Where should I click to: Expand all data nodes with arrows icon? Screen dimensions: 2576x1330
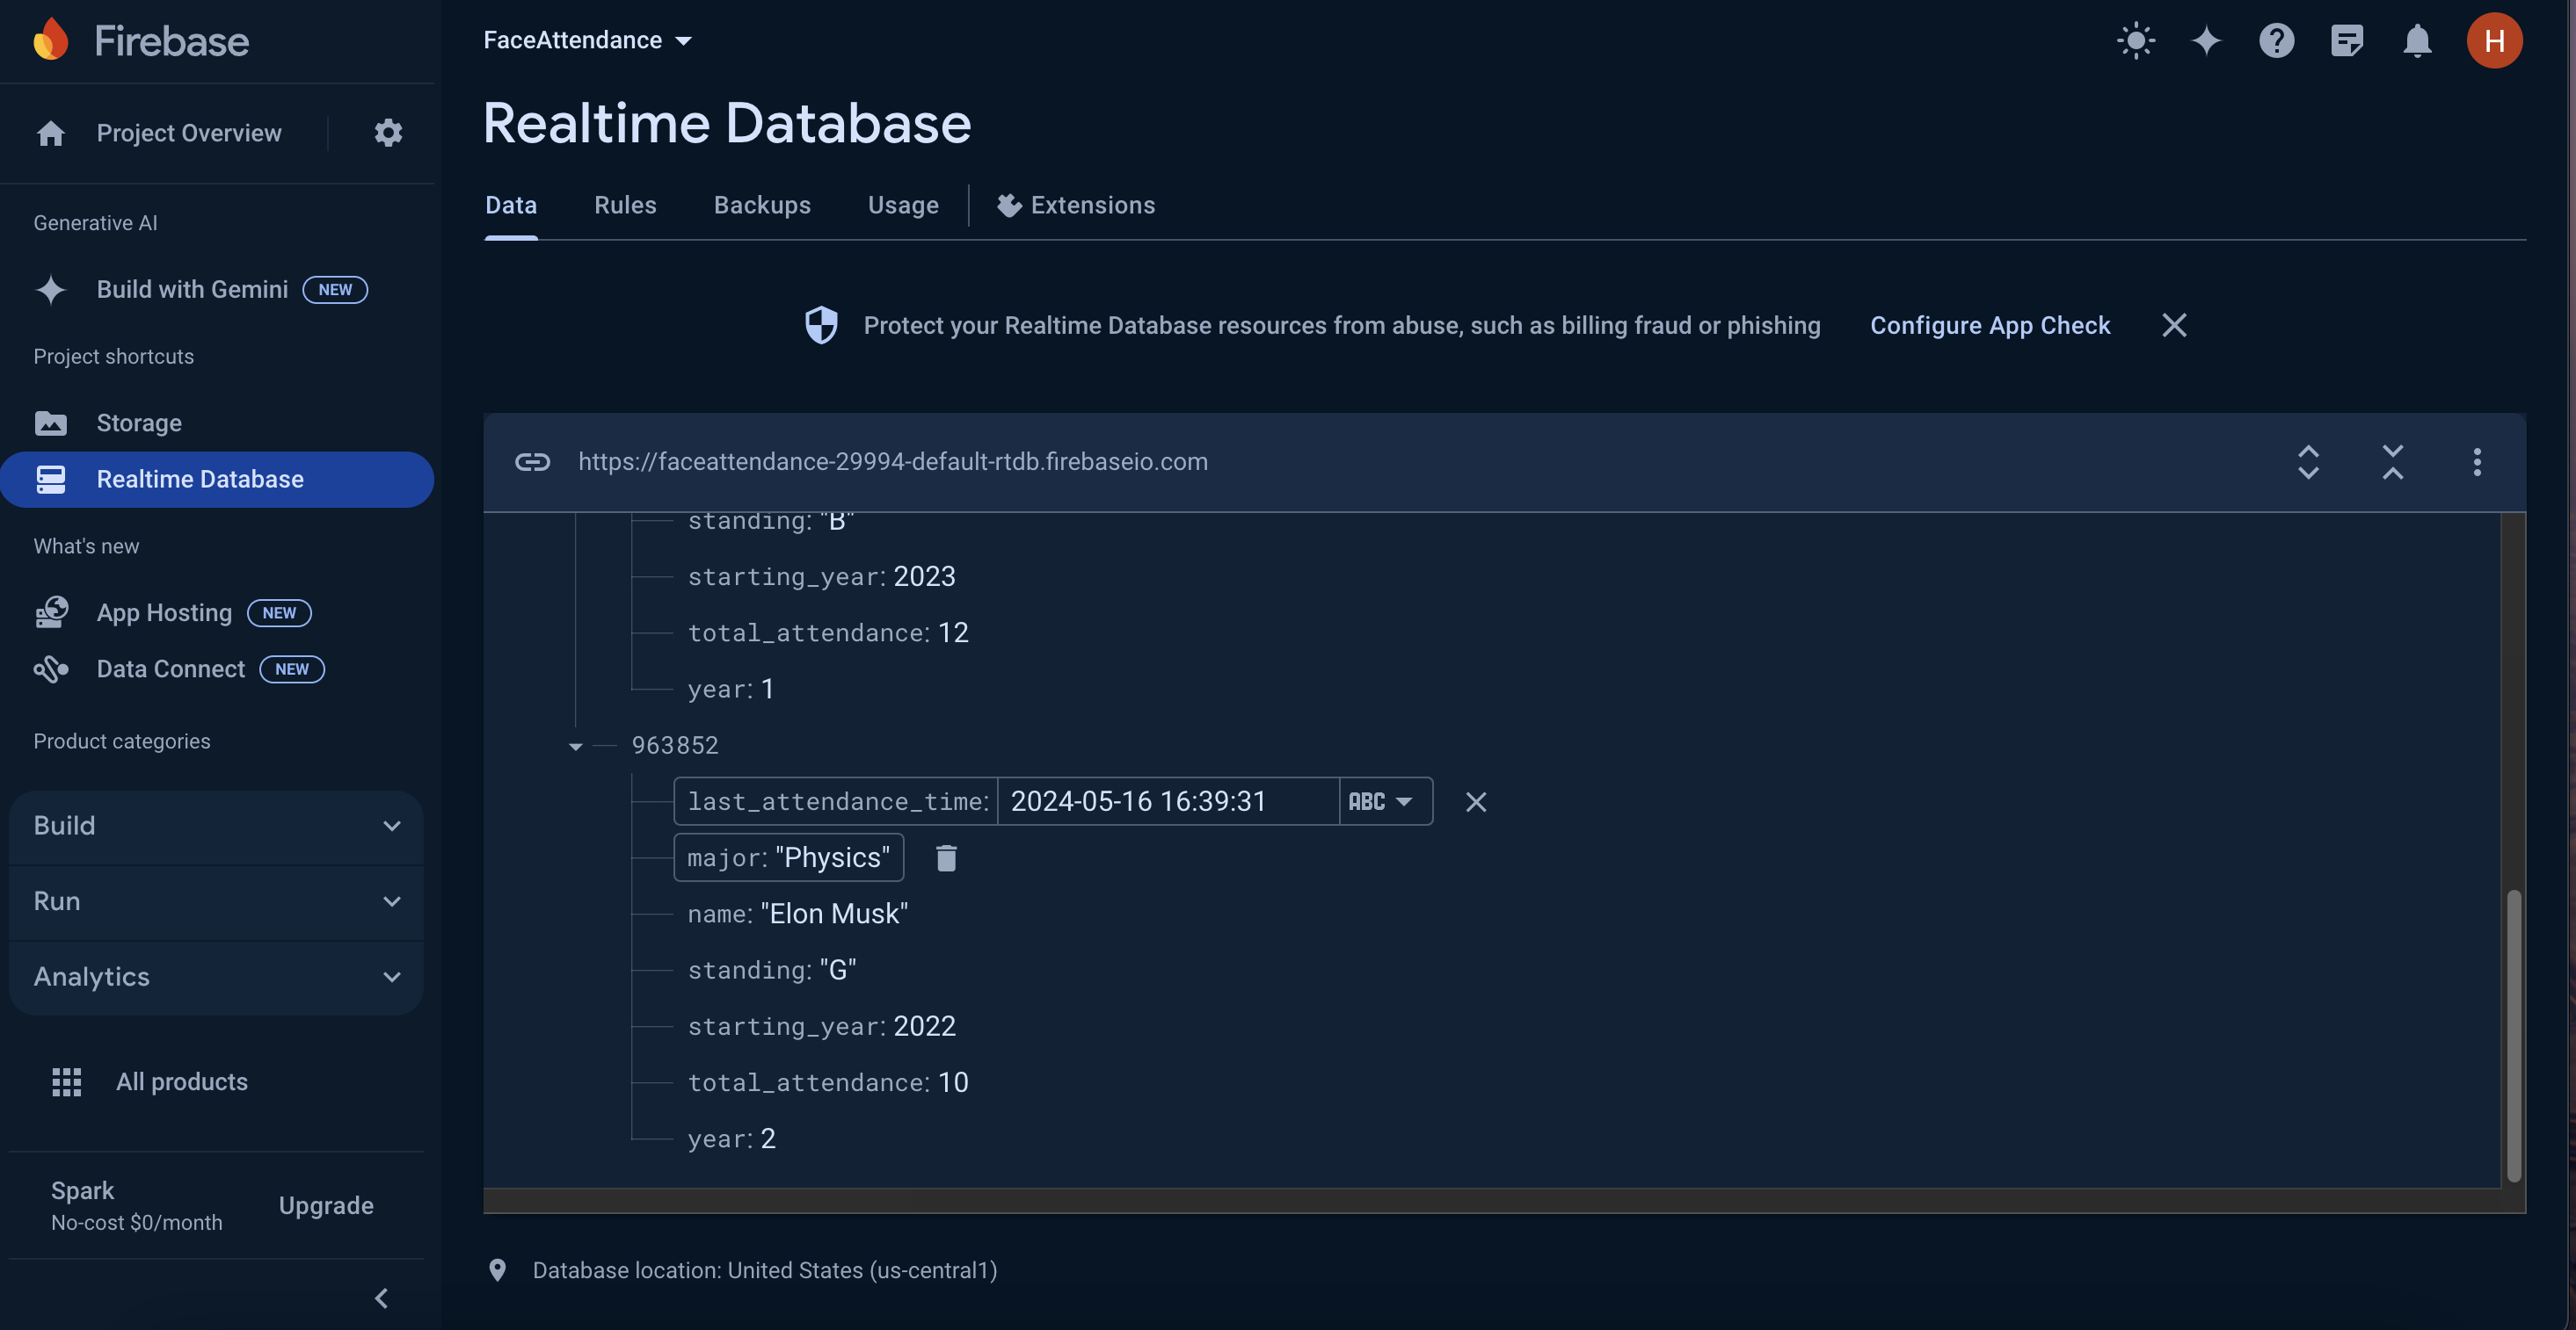click(2308, 462)
